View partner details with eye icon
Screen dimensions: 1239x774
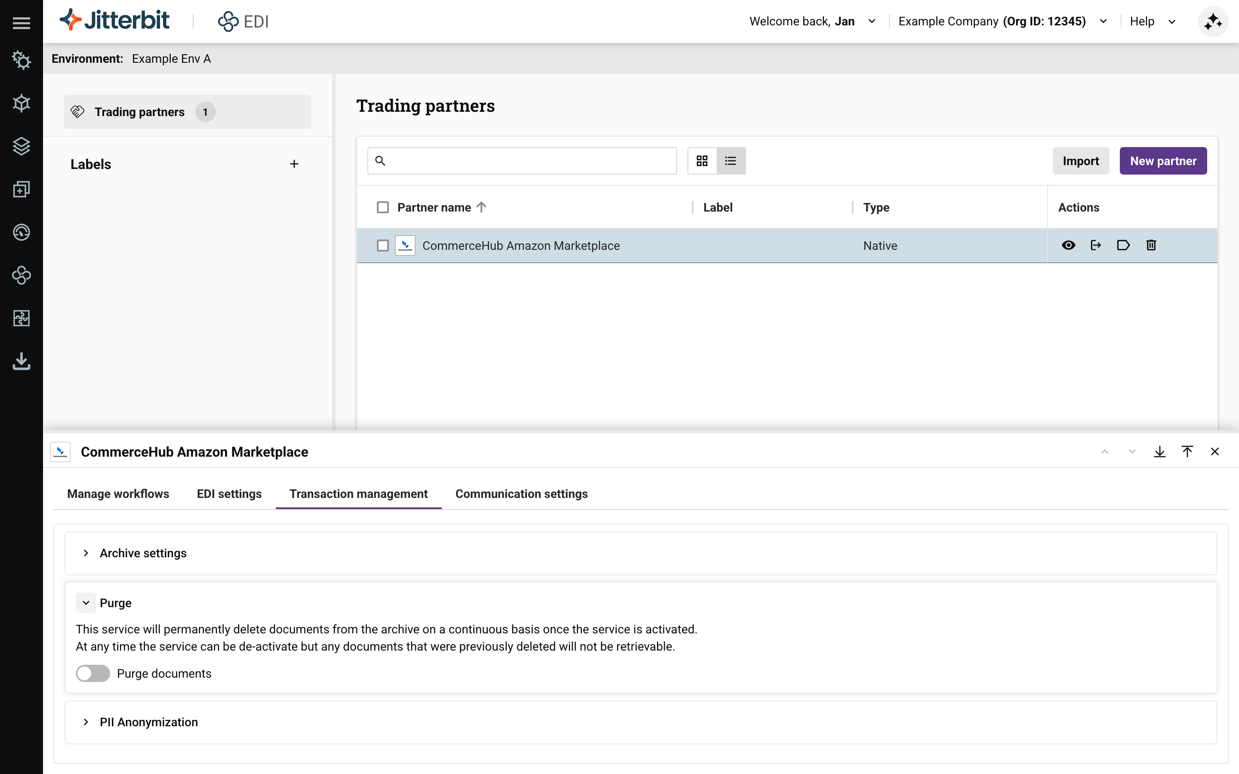click(x=1068, y=245)
